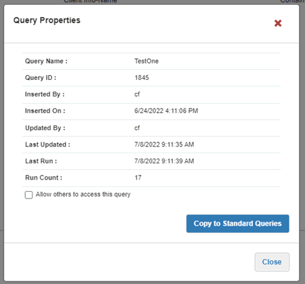305x284 pixels.
Task: Select the TestOne query name value
Action: pos(146,61)
